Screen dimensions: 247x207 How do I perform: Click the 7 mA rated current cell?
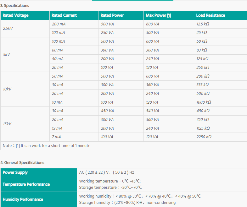coord(57,137)
